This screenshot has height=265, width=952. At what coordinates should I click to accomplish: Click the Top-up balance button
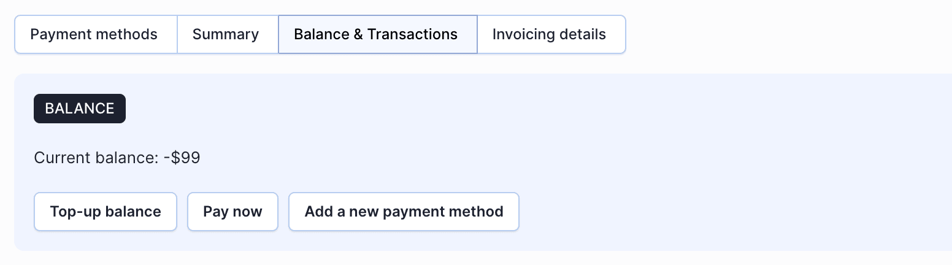(106, 212)
